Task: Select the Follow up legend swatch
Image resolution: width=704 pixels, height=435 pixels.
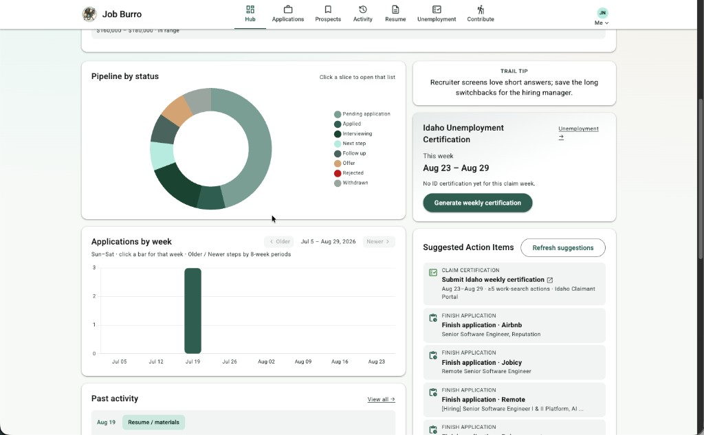Action: pyautogui.click(x=338, y=154)
